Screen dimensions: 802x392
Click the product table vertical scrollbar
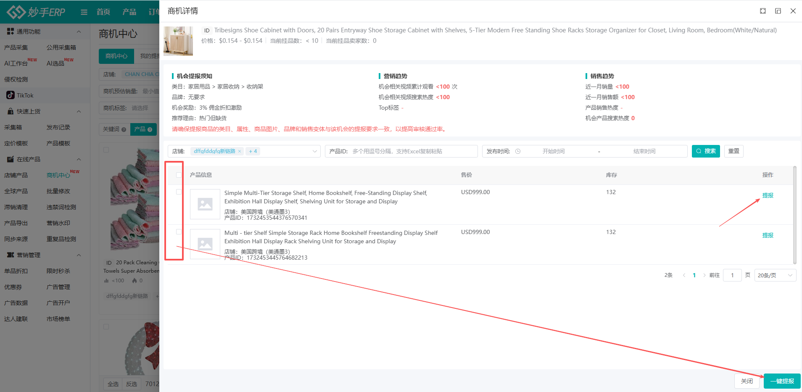pos(795,215)
